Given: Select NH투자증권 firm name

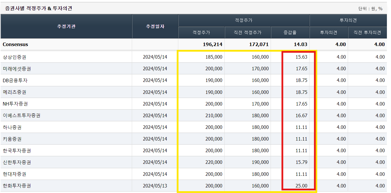Looking at the screenshot, I should coord(15,104).
